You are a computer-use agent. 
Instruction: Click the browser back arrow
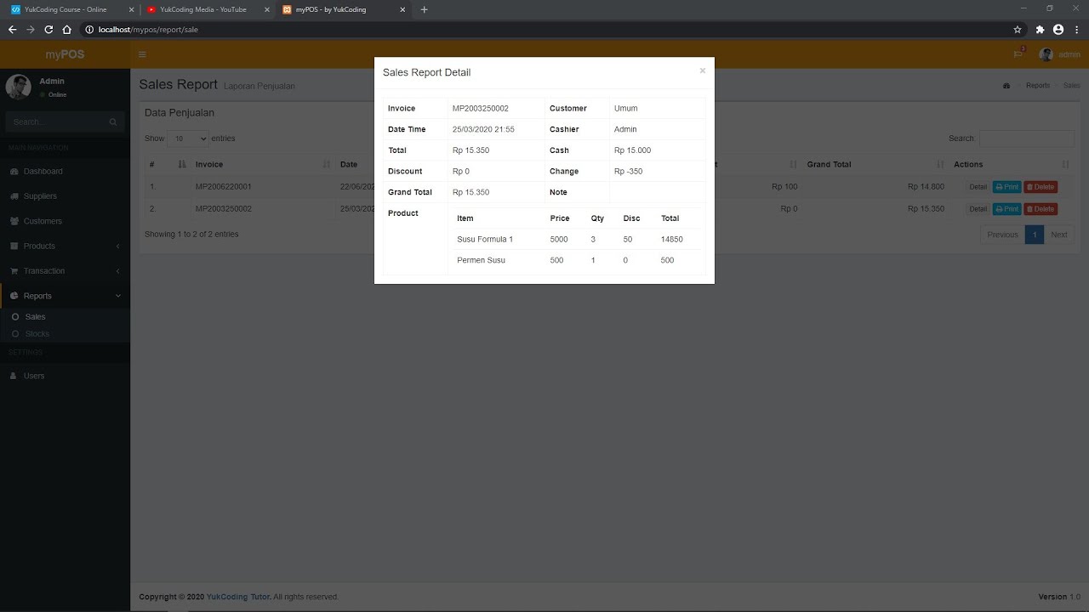(12, 30)
